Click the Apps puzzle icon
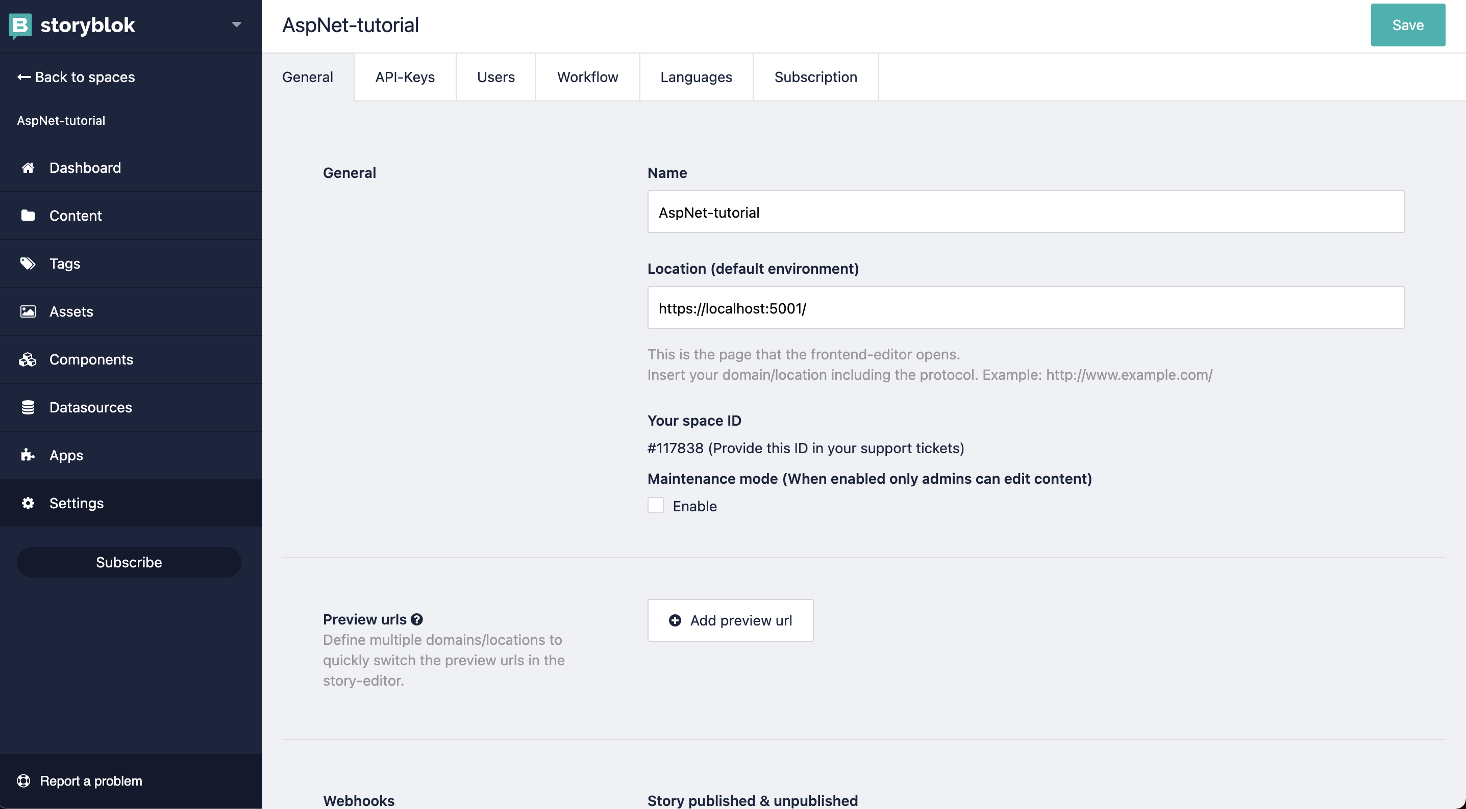Image resolution: width=1466 pixels, height=809 pixels. (28, 455)
